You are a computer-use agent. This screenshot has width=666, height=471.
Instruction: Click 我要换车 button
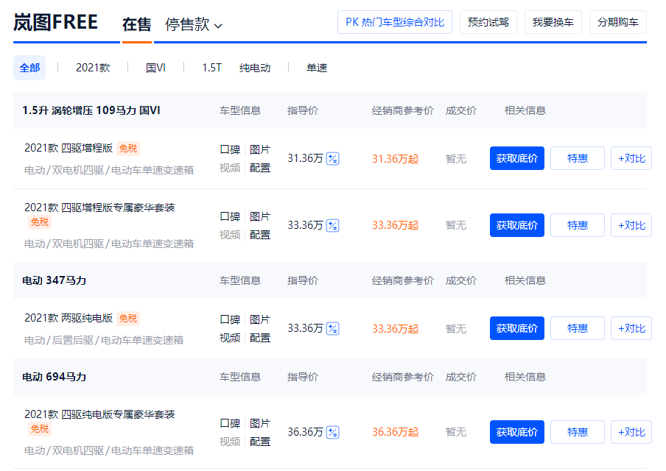(553, 22)
